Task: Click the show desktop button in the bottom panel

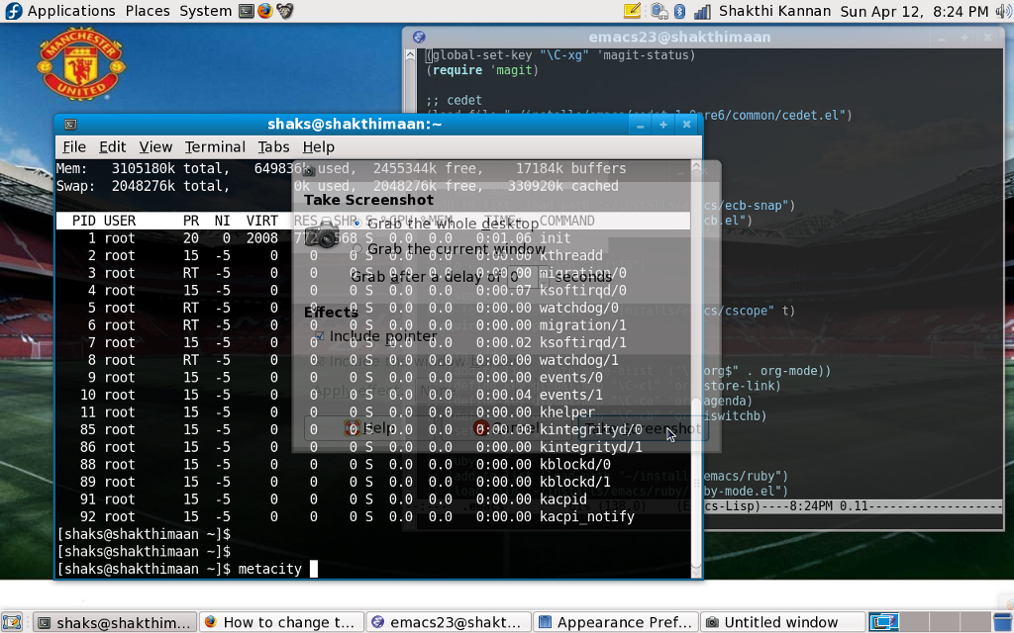Action: 12,622
